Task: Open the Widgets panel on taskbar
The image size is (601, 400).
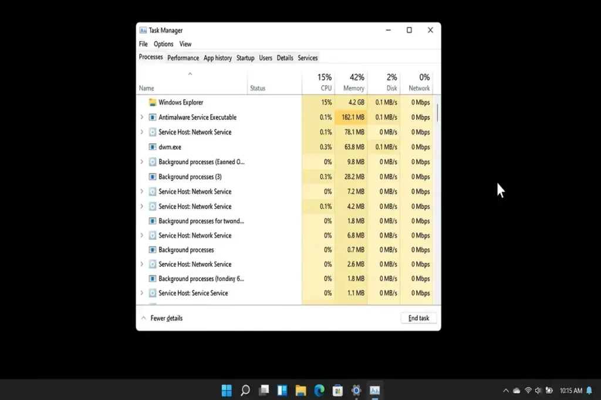Action: pyautogui.click(x=282, y=390)
